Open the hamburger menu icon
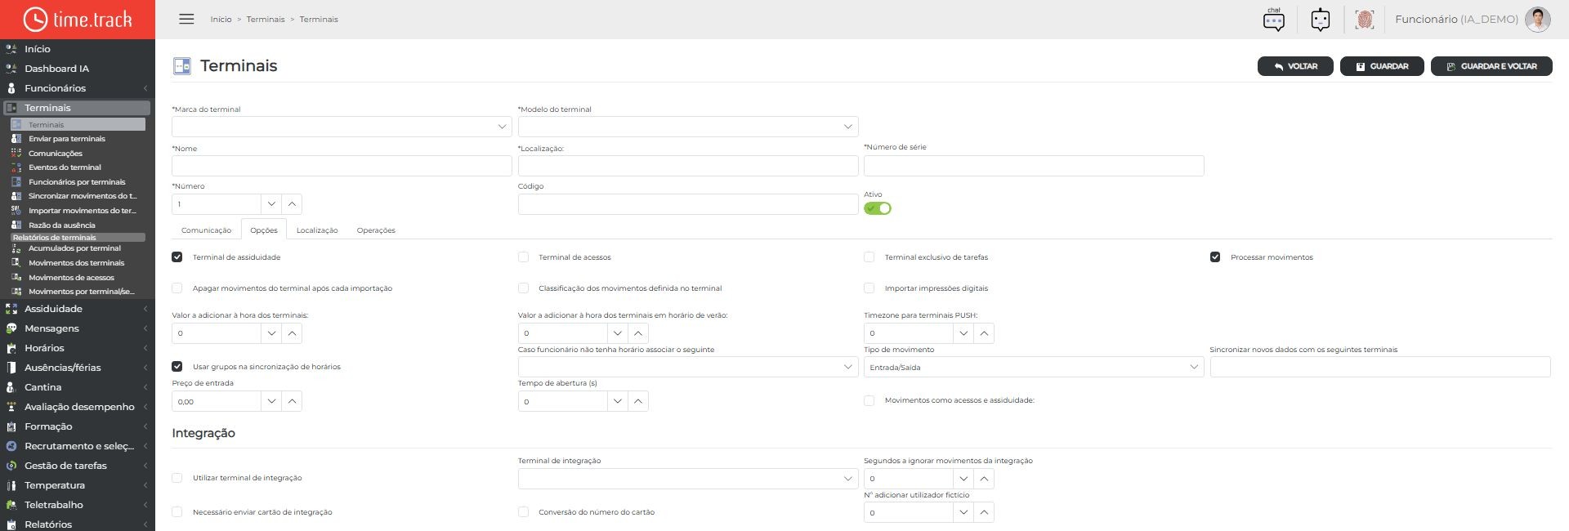 click(186, 19)
